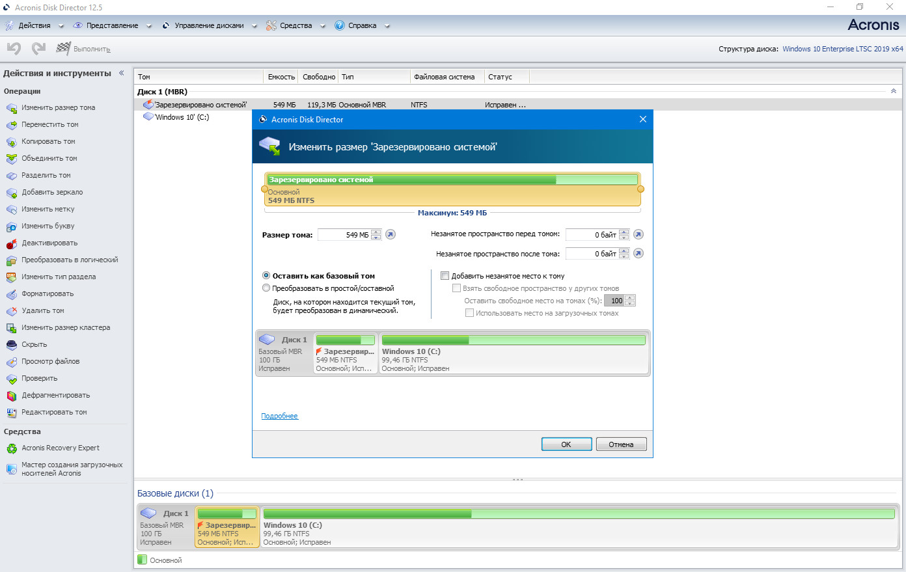Click OK in the resize dialog

[x=566, y=444]
